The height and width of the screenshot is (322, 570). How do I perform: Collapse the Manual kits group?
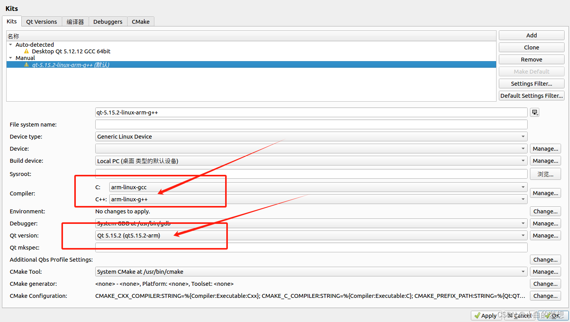pos(10,58)
